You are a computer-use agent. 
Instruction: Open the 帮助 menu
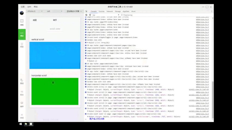click(36, 7)
